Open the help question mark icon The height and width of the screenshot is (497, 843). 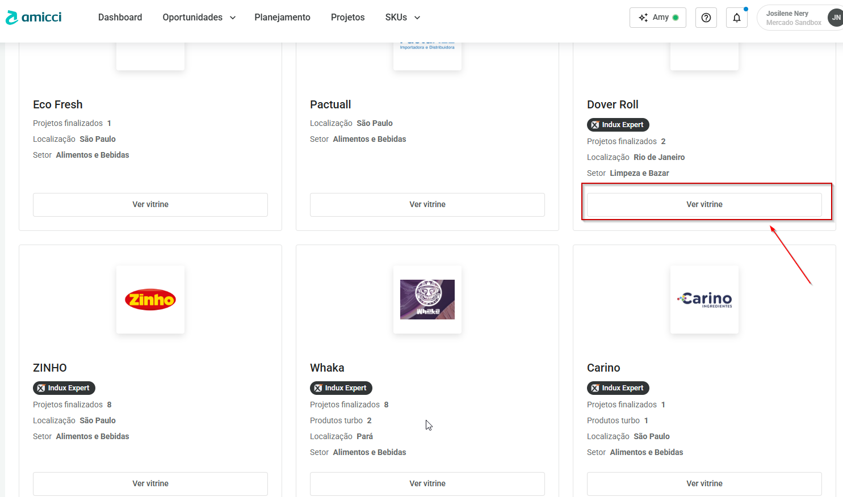click(706, 18)
